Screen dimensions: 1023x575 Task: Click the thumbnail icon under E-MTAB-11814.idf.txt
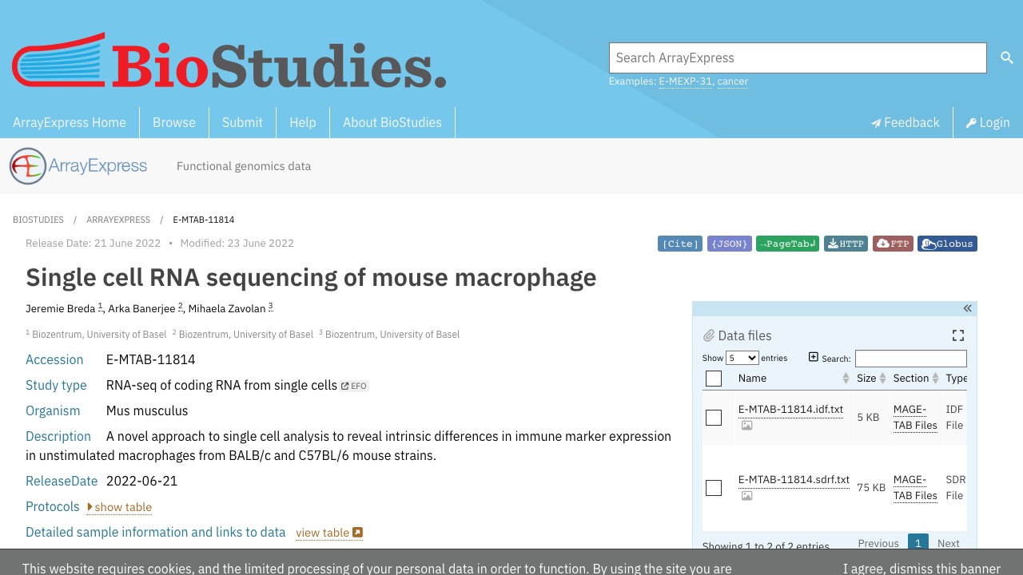click(746, 426)
